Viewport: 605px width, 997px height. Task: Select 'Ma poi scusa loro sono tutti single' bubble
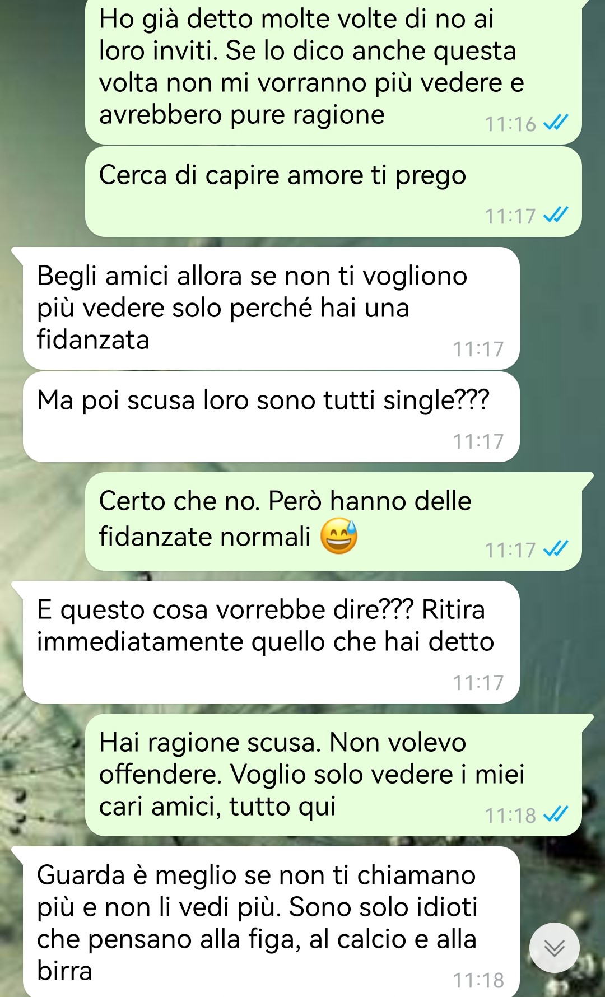(271, 417)
